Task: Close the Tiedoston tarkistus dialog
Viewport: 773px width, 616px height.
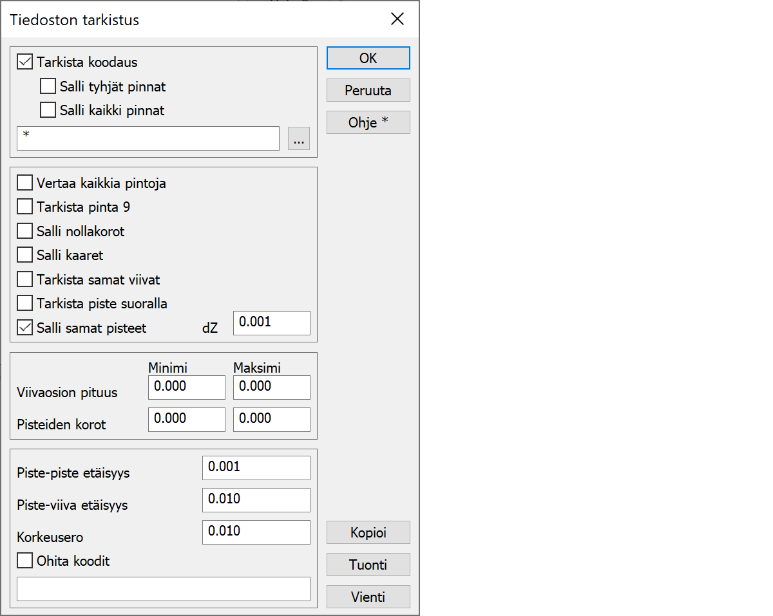Action: (x=397, y=19)
